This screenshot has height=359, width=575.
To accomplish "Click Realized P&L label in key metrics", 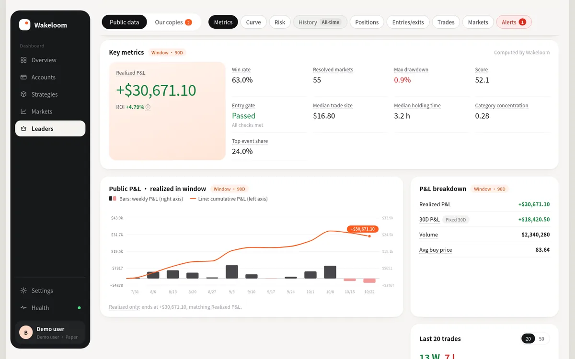I will pyautogui.click(x=131, y=73).
